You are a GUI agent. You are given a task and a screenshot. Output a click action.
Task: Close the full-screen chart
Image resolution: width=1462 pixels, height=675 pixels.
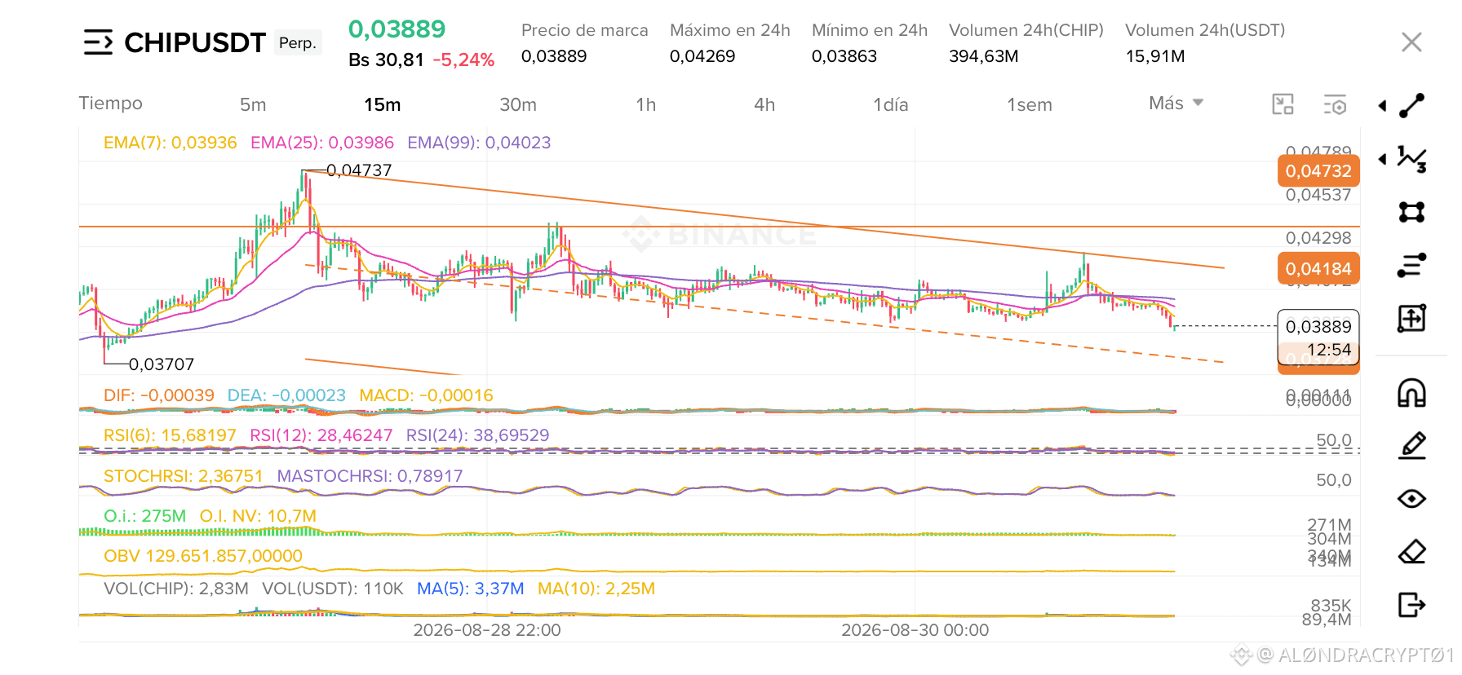point(1411,42)
